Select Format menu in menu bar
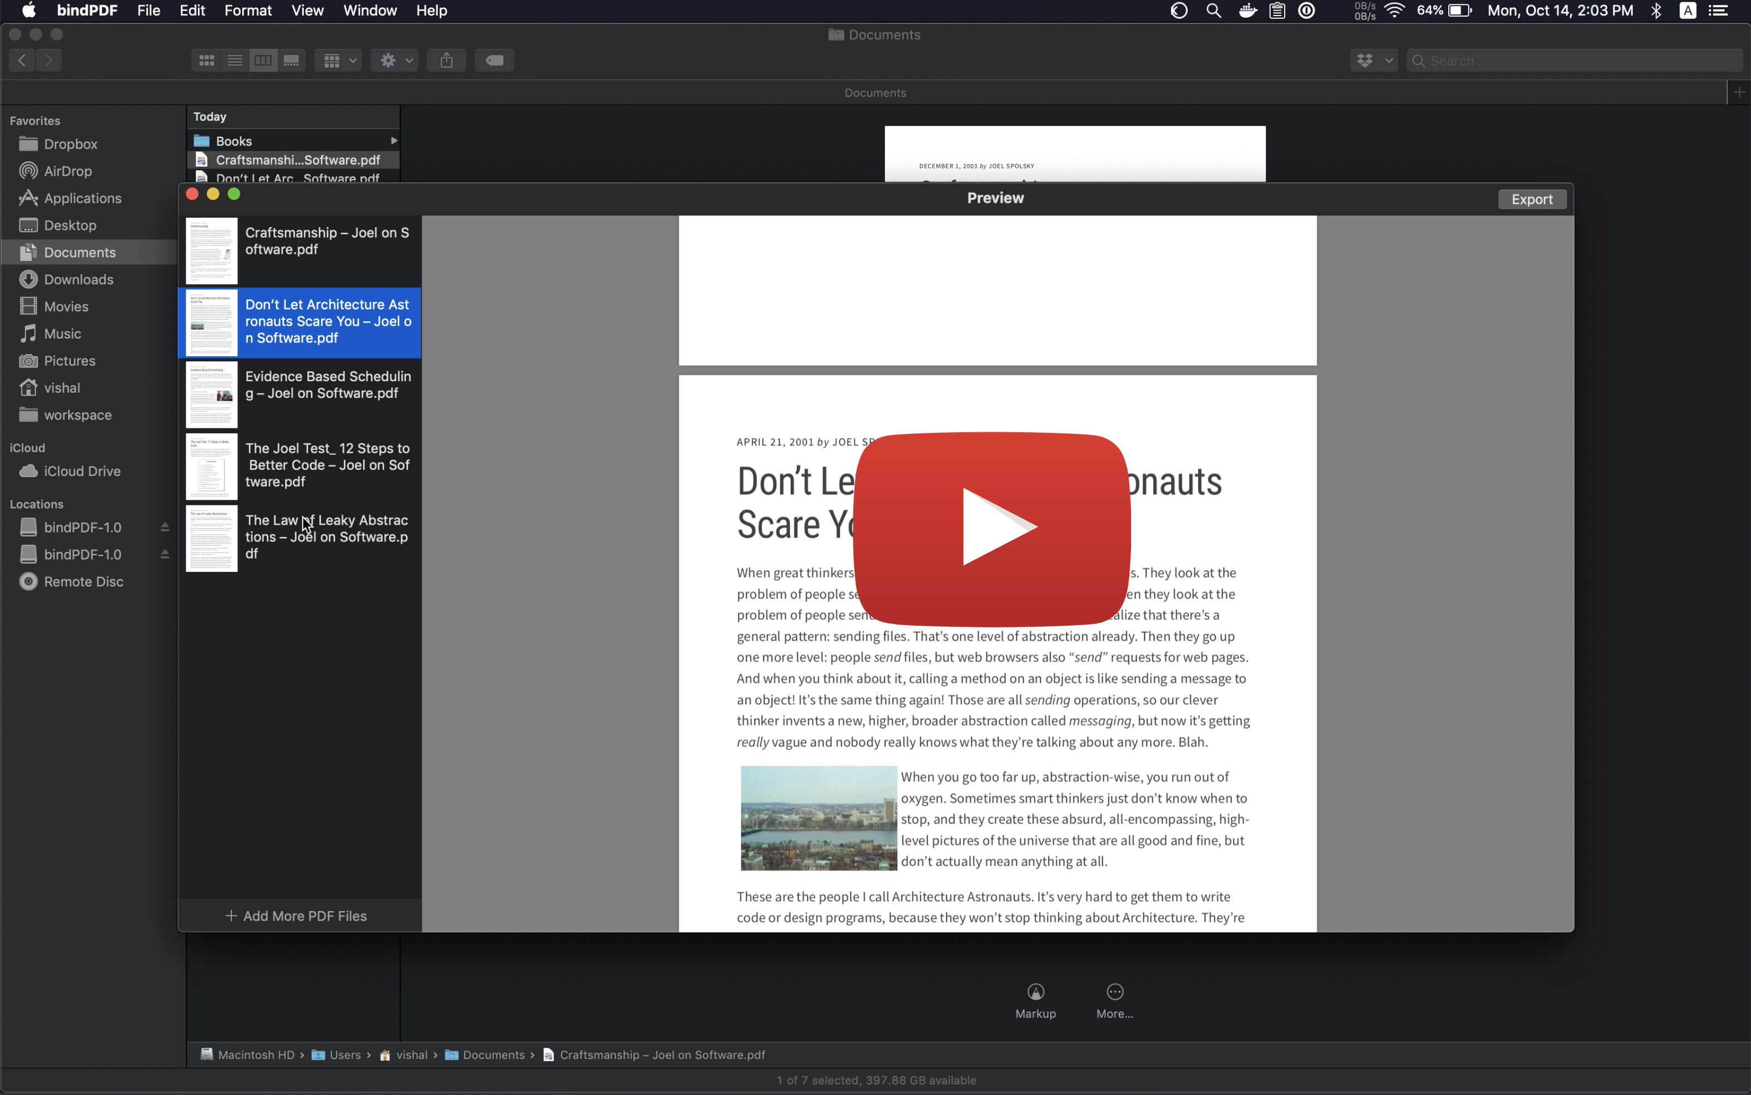This screenshot has width=1751, height=1095. (247, 10)
